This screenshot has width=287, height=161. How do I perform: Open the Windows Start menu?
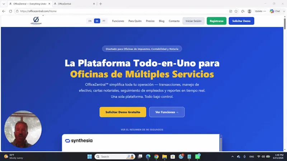(89, 156)
